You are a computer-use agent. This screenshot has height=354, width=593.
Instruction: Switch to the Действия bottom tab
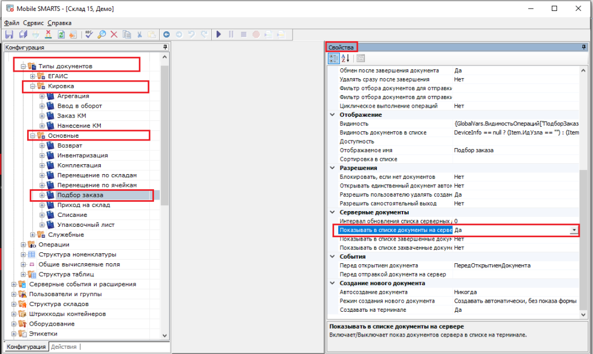click(x=64, y=346)
